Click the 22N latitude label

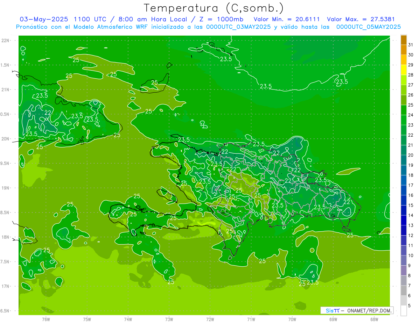[x=5, y=41]
